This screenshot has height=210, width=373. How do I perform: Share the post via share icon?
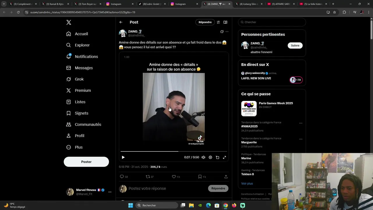[x=226, y=177]
